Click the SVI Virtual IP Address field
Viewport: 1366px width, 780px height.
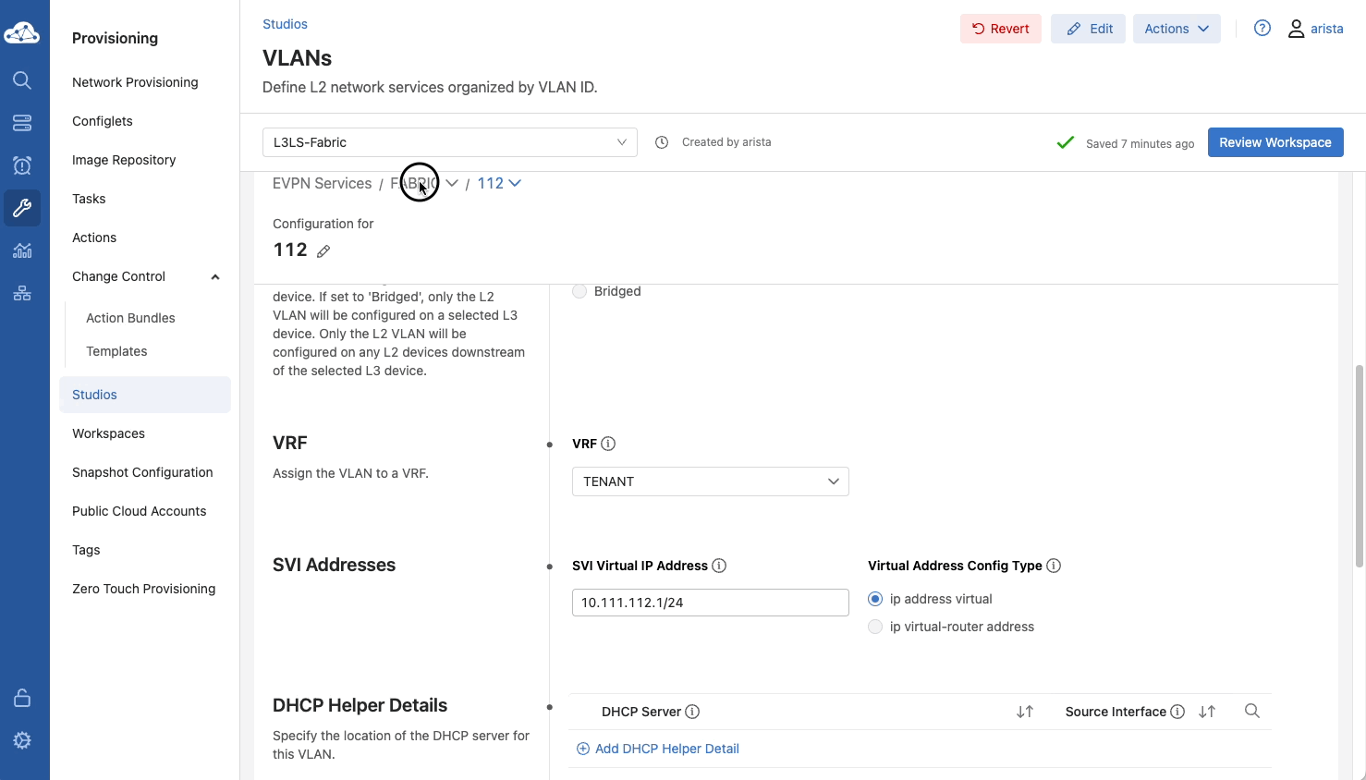[710, 603]
